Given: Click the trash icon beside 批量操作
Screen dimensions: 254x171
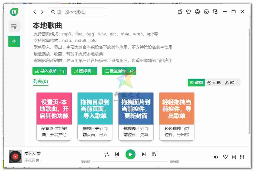Looking at the screenshot, I should coord(132,71).
